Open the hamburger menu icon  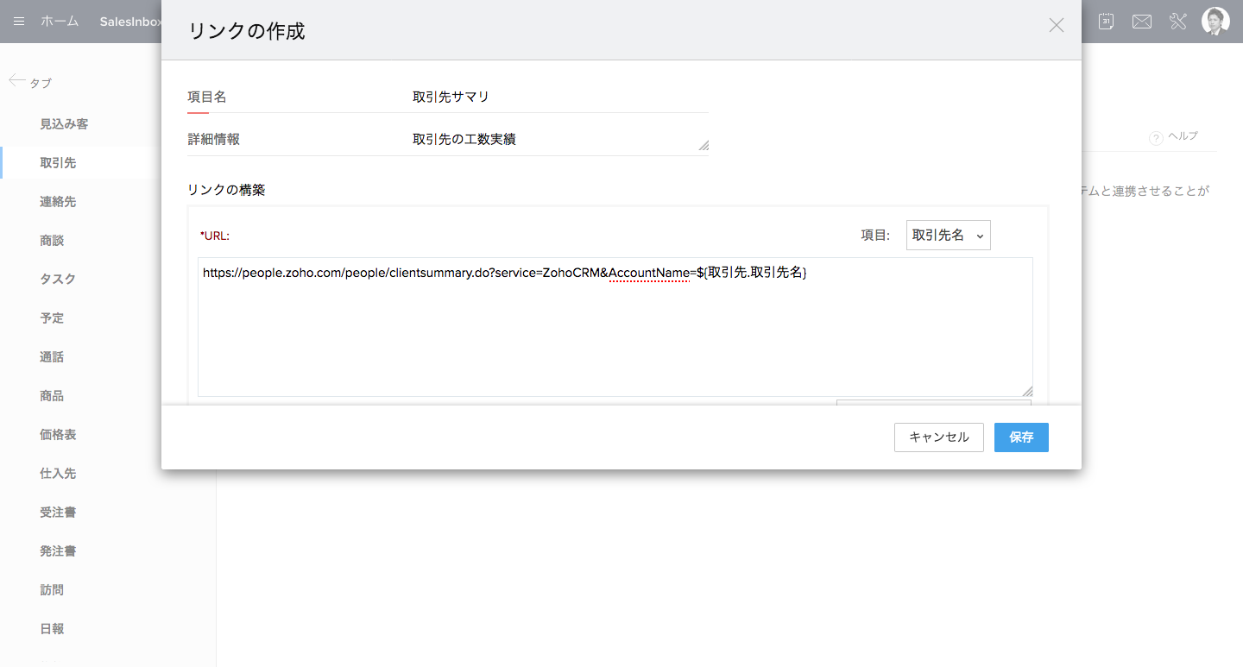click(19, 22)
